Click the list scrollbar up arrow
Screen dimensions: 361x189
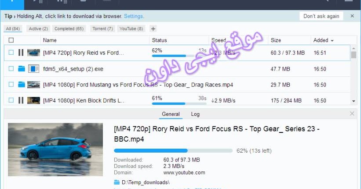click(354, 48)
